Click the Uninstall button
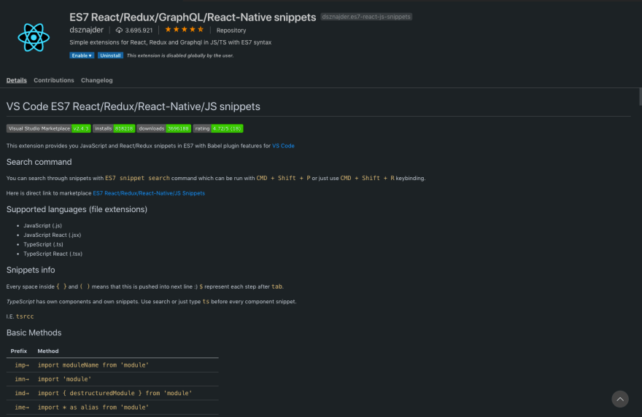 (111, 55)
